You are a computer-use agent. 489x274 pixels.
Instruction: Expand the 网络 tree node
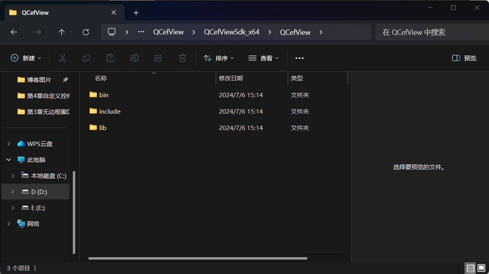(x=9, y=224)
